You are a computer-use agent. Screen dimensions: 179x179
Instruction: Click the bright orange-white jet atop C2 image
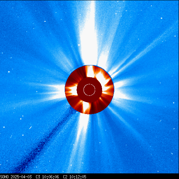(x=90, y=71)
